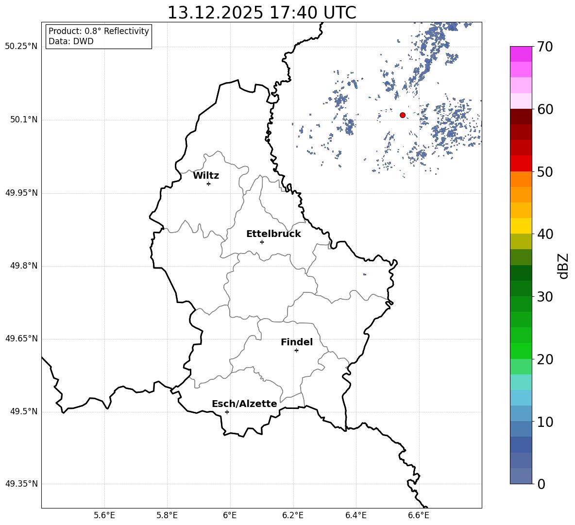Screen dimensions: 575x525
Task: Click the 6.4°E longitude label
Action: click(355, 516)
